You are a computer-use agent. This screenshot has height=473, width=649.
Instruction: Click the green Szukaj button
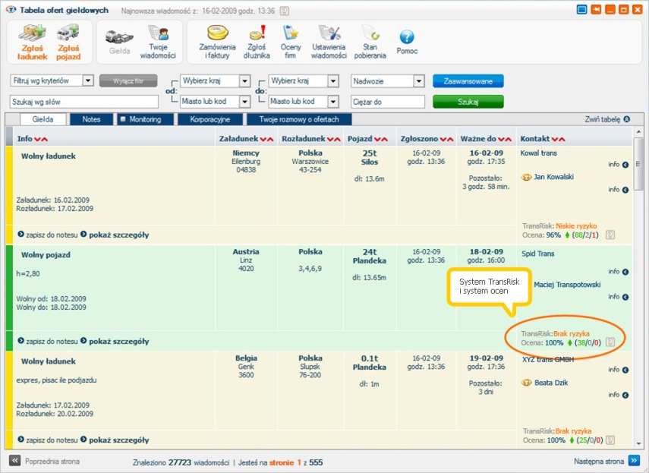click(468, 102)
